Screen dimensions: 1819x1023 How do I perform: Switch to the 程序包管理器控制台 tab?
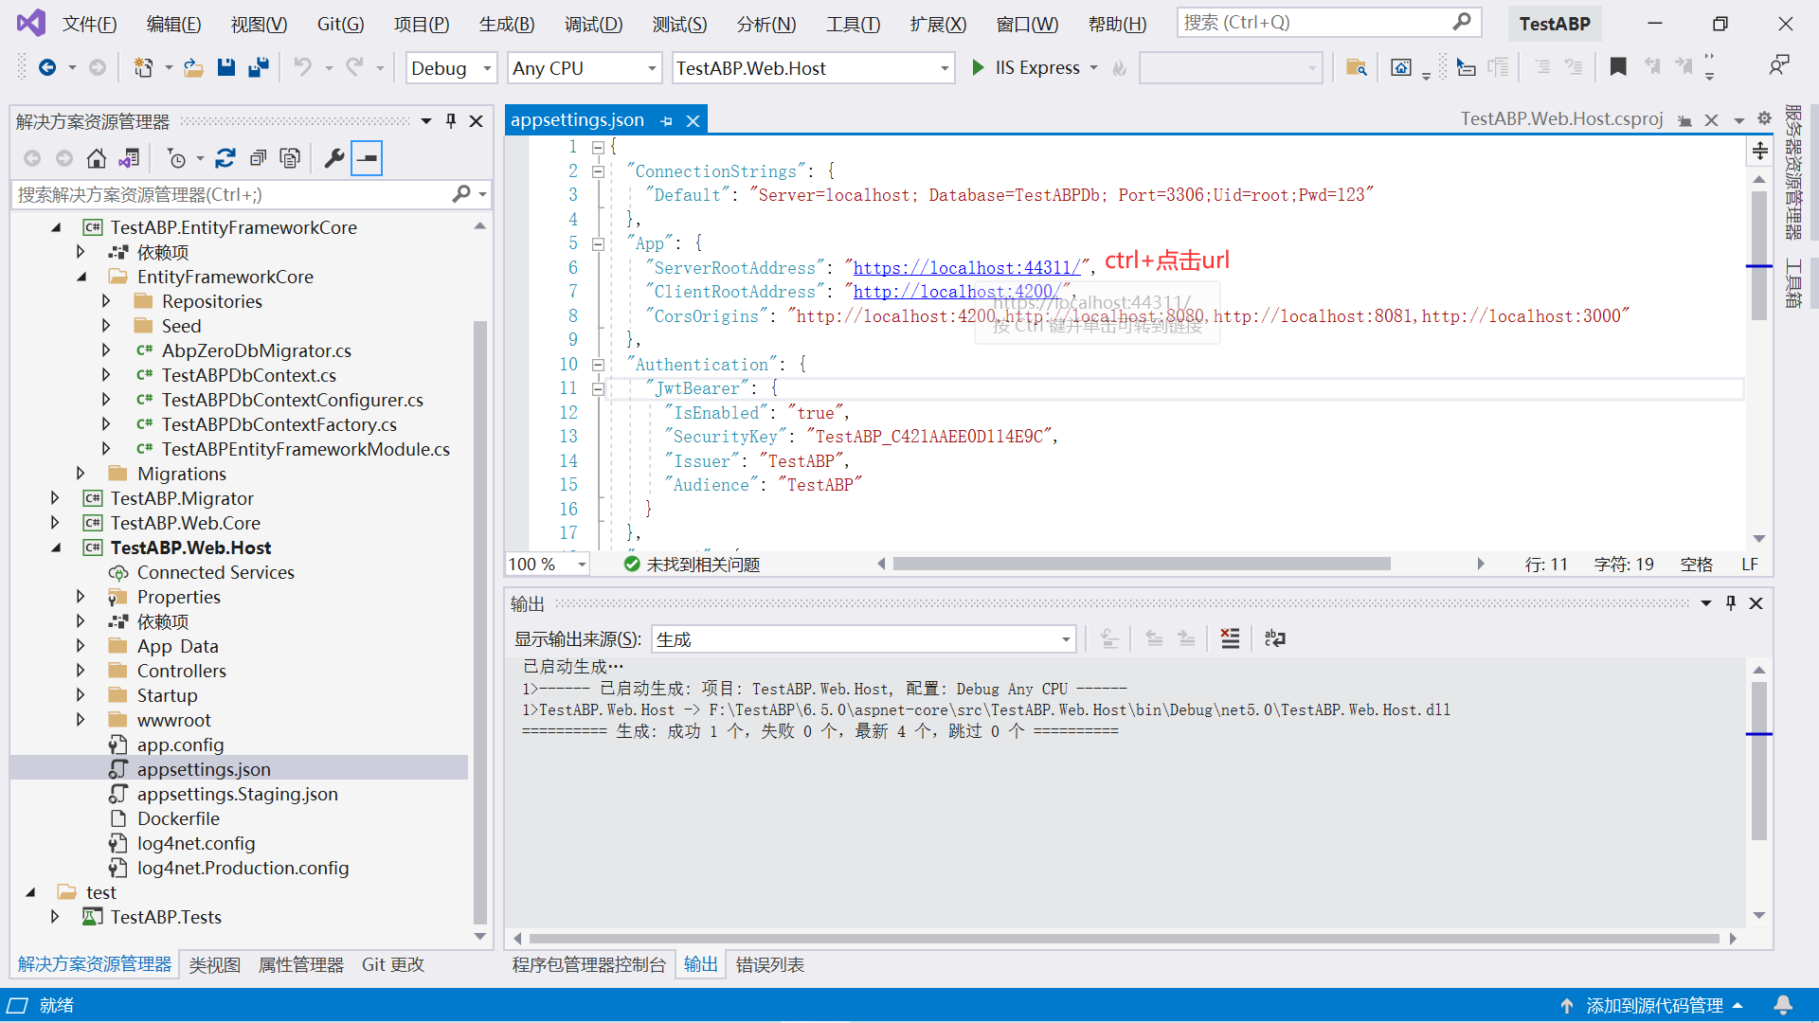tap(588, 964)
